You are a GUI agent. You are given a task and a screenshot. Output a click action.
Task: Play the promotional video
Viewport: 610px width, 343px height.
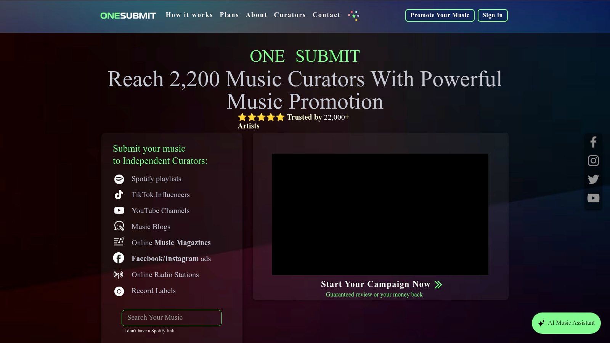pyautogui.click(x=380, y=214)
